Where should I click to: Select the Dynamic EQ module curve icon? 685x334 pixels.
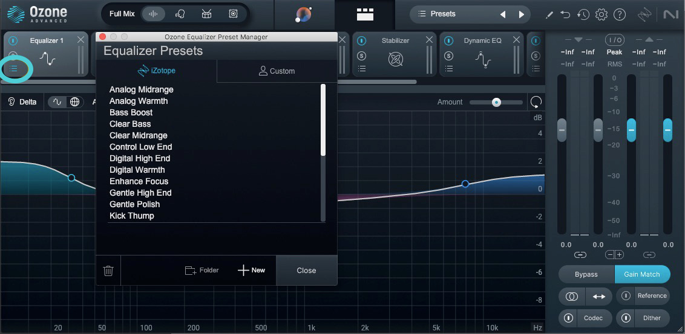(483, 59)
